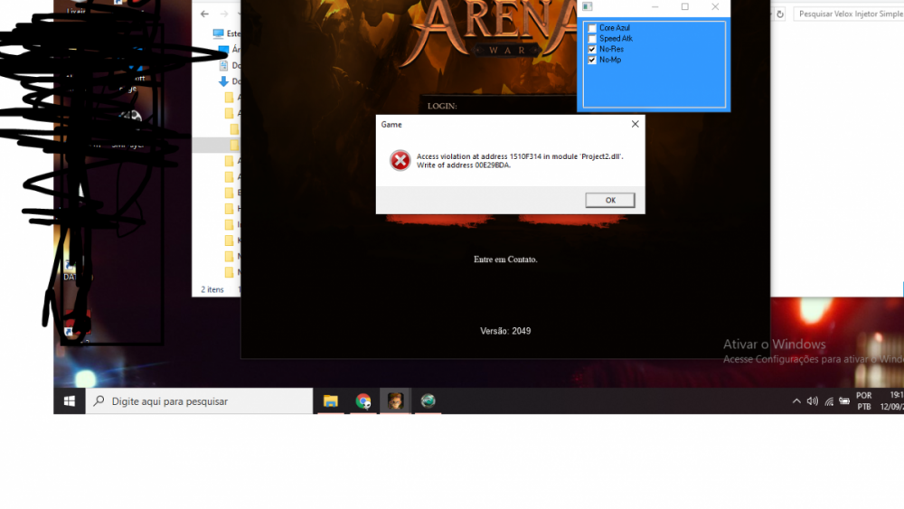This screenshot has height=509, width=904.
Task: Open the volume control in tray
Action: point(813,401)
